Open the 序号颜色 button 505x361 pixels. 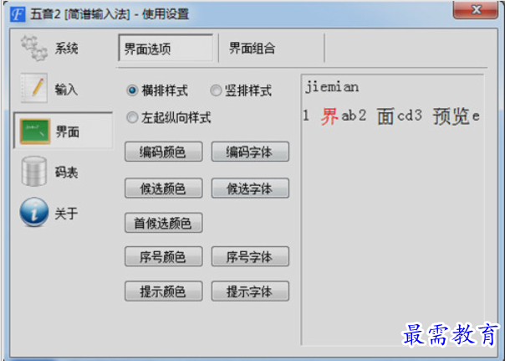pyautogui.click(x=164, y=257)
